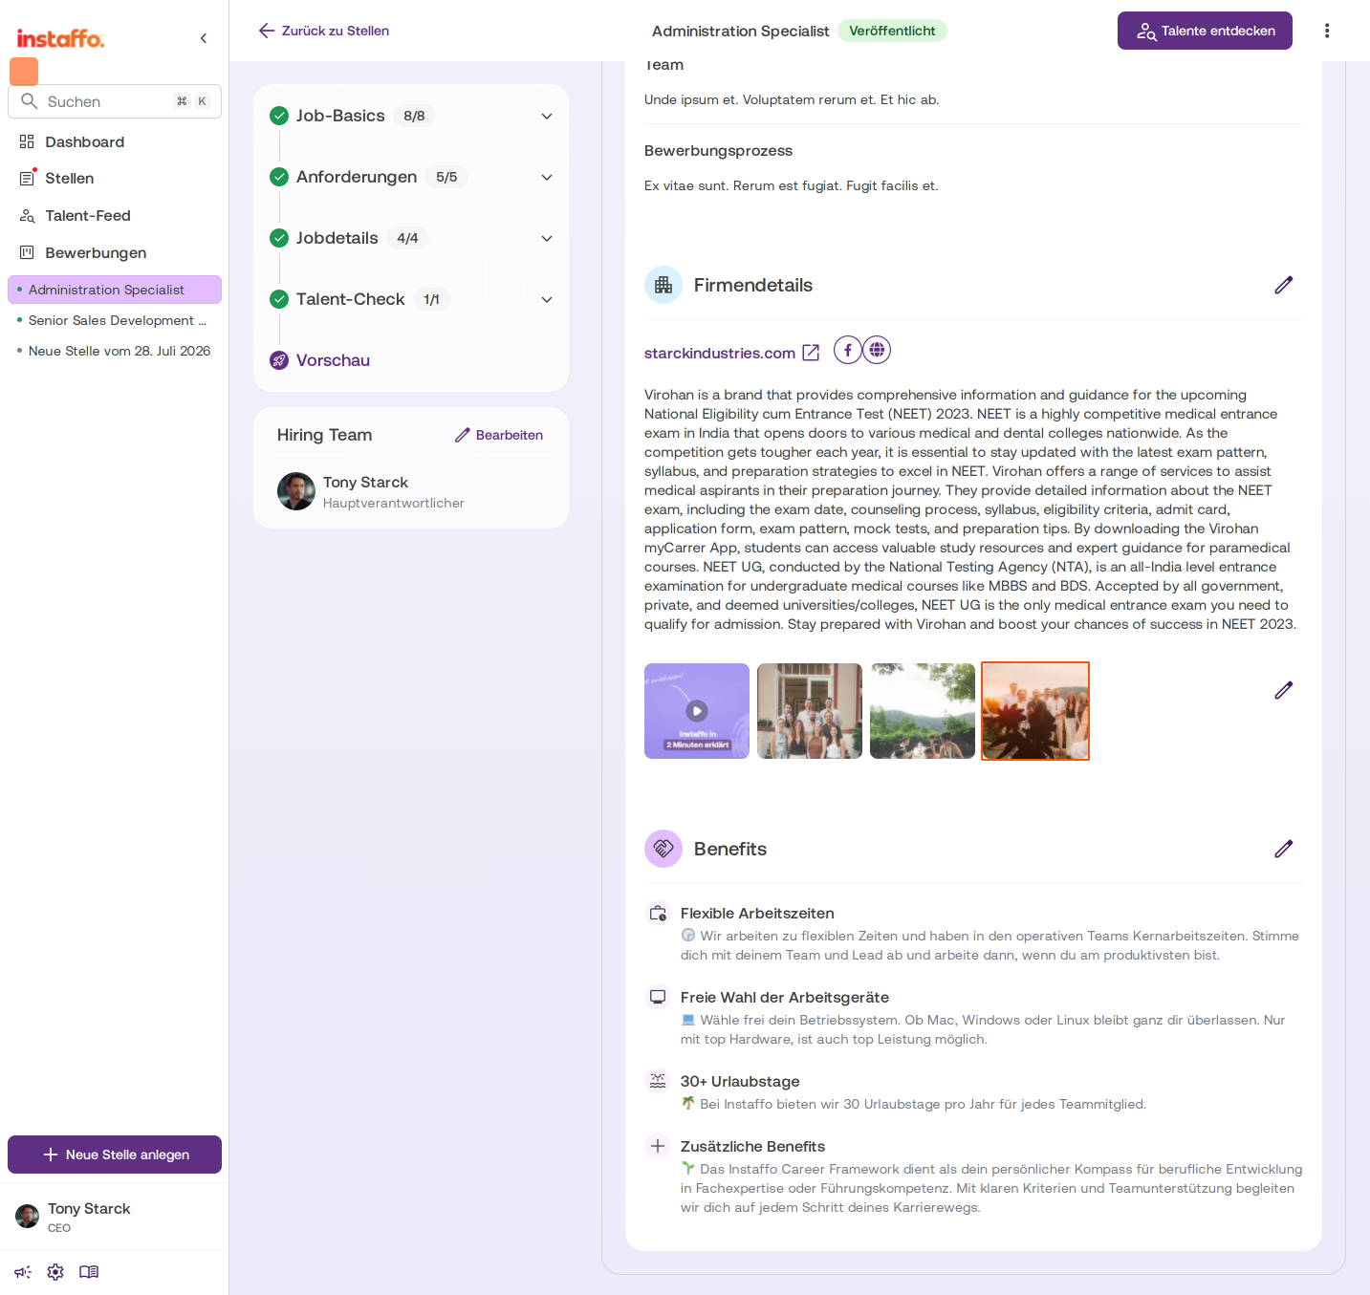This screenshot has width=1370, height=1295.
Task: Click the megaphone announcements icon
Action: click(x=23, y=1272)
